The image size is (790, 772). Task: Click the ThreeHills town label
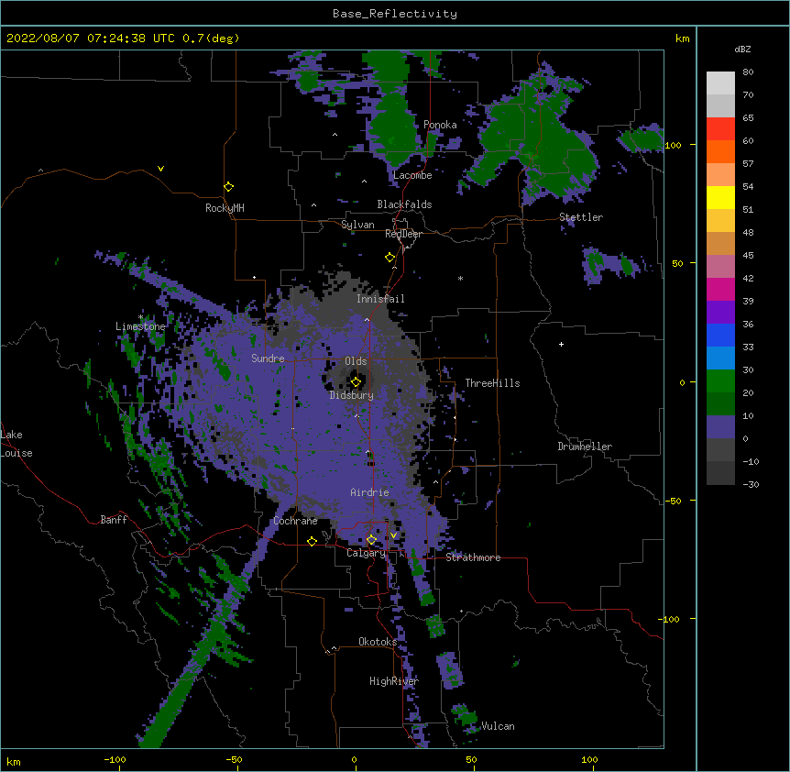(492, 383)
